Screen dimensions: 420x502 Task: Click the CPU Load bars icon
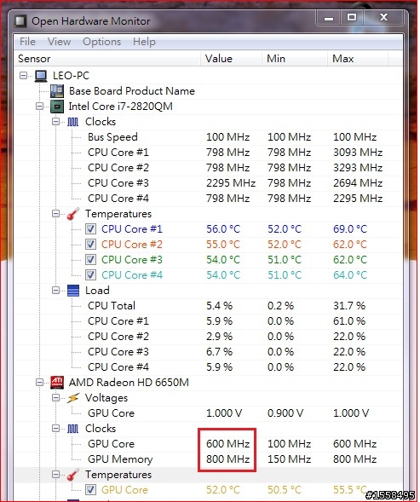[x=73, y=291]
